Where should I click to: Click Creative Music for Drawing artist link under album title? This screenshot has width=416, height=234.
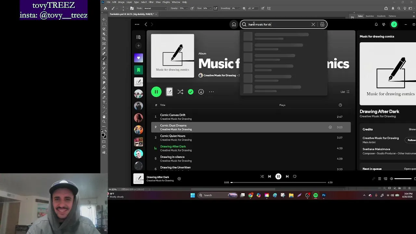pos(220,75)
